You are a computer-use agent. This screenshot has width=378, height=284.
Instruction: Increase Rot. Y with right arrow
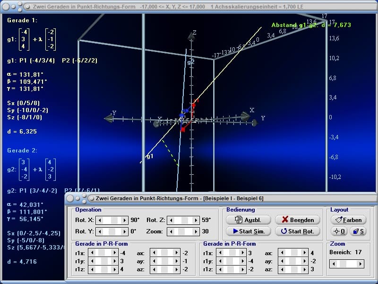pos(124,231)
